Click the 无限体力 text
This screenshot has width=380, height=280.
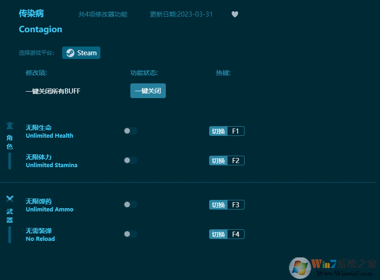point(39,157)
